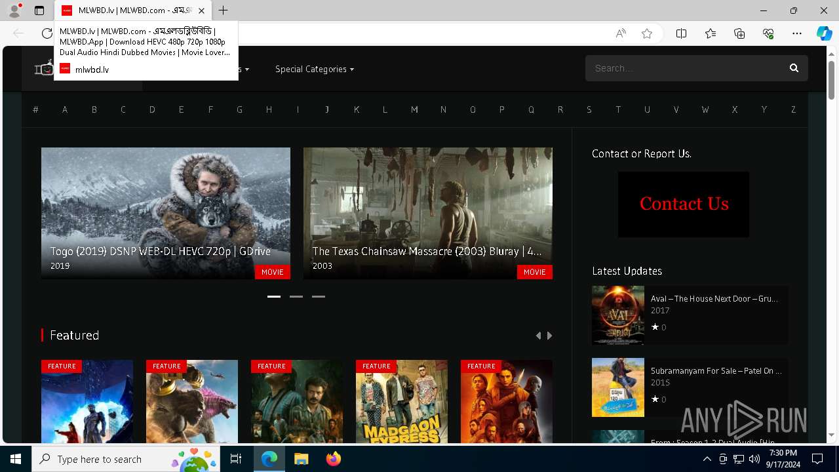Open Aval – The House Next Door link
This screenshot has height=472, width=839.
[x=714, y=298]
